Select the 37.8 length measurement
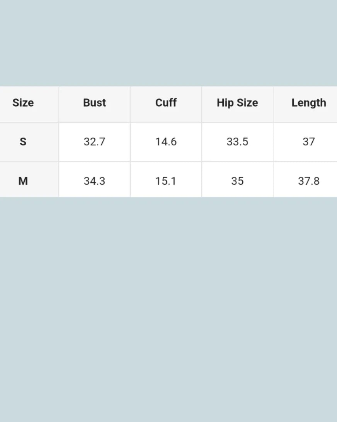337x422 pixels. [308, 181]
